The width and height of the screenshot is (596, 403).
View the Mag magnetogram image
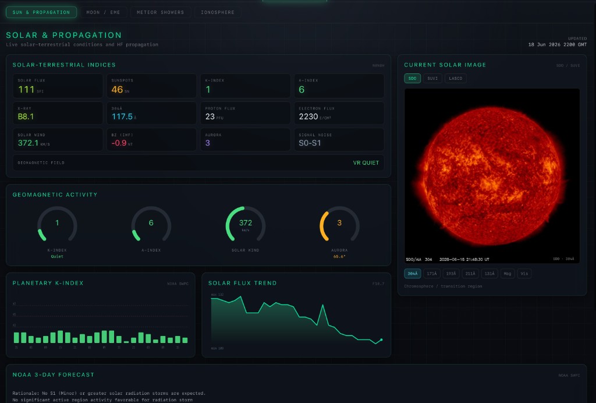pyautogui.click(x=508, y=273)
